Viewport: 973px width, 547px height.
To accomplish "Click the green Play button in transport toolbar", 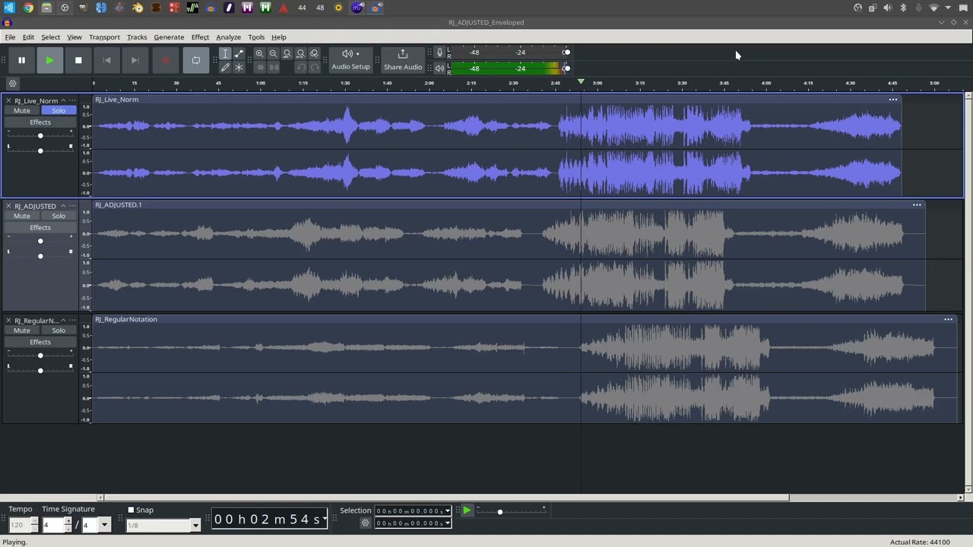I will (x=49, y=60).
